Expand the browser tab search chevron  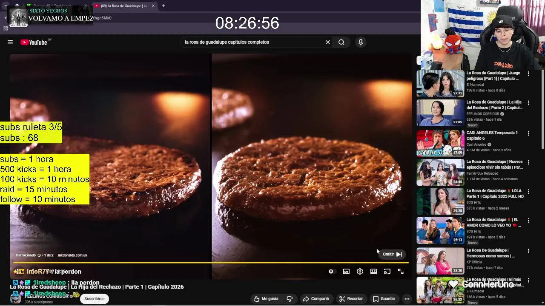(5, 6)
